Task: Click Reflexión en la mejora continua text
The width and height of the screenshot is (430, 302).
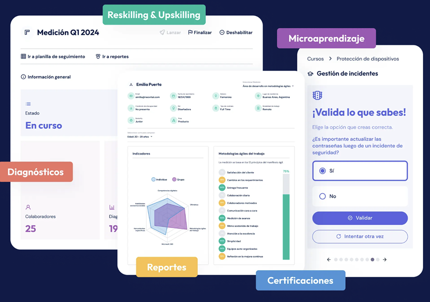Action: [245, 256]
